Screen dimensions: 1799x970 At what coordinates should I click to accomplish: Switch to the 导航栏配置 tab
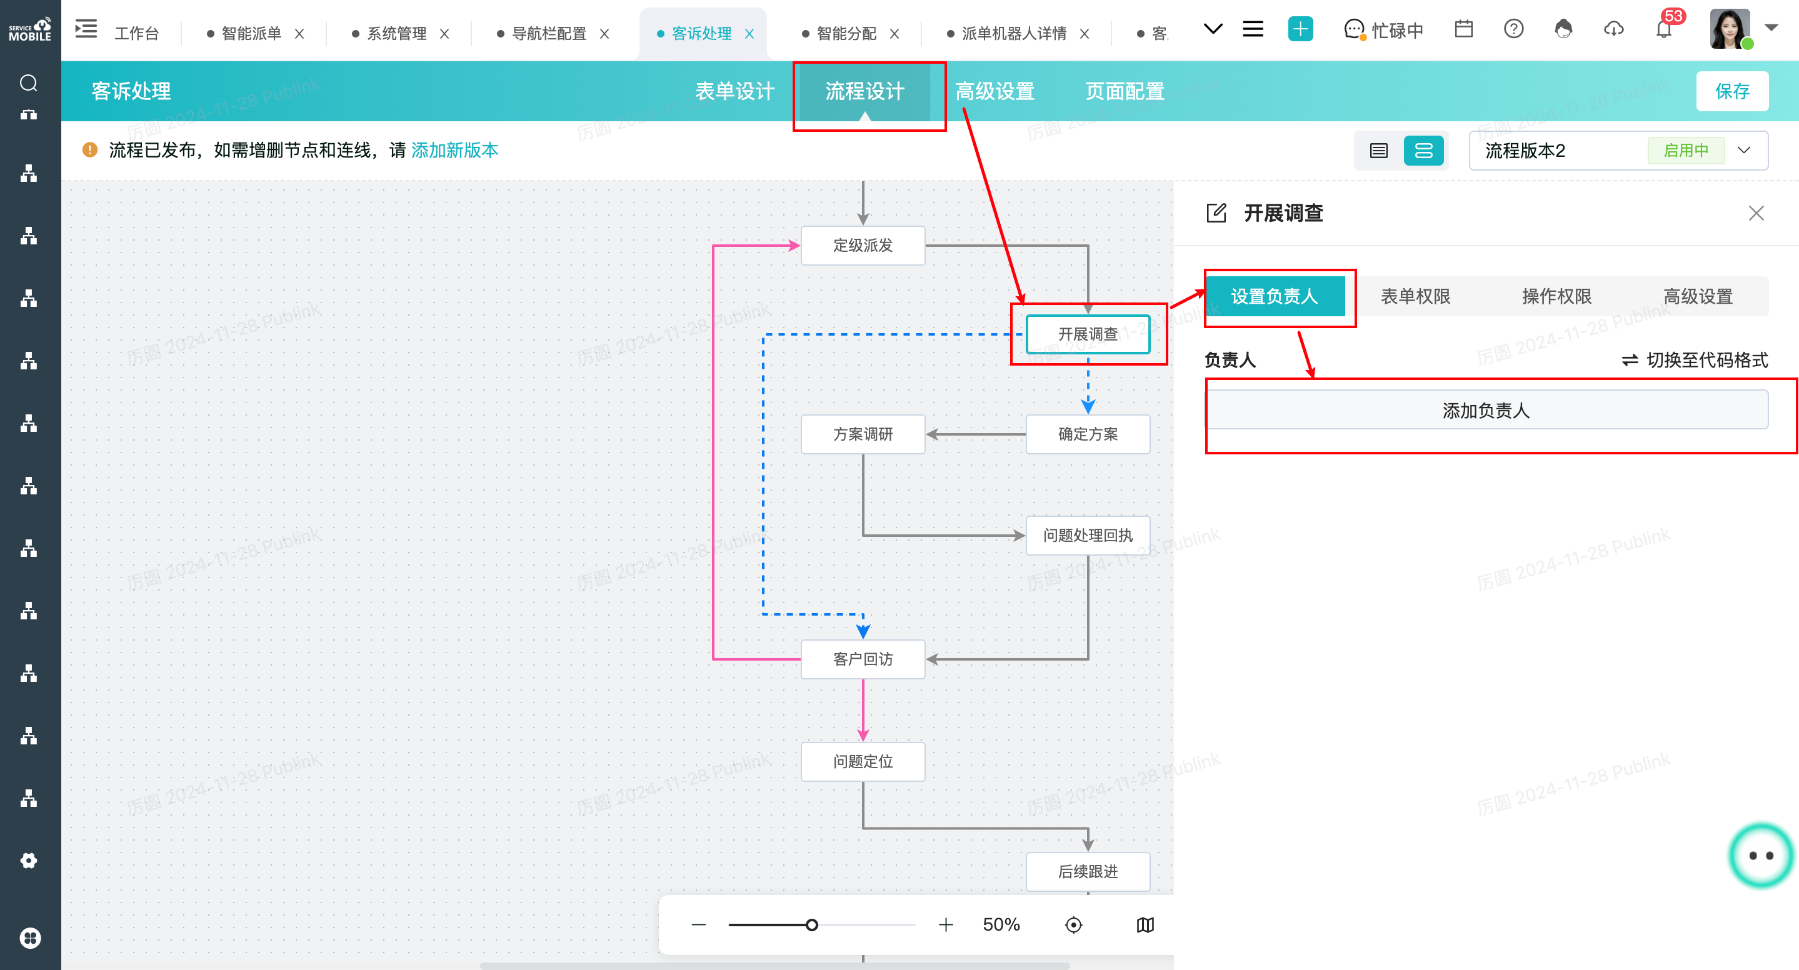[549, 34]
